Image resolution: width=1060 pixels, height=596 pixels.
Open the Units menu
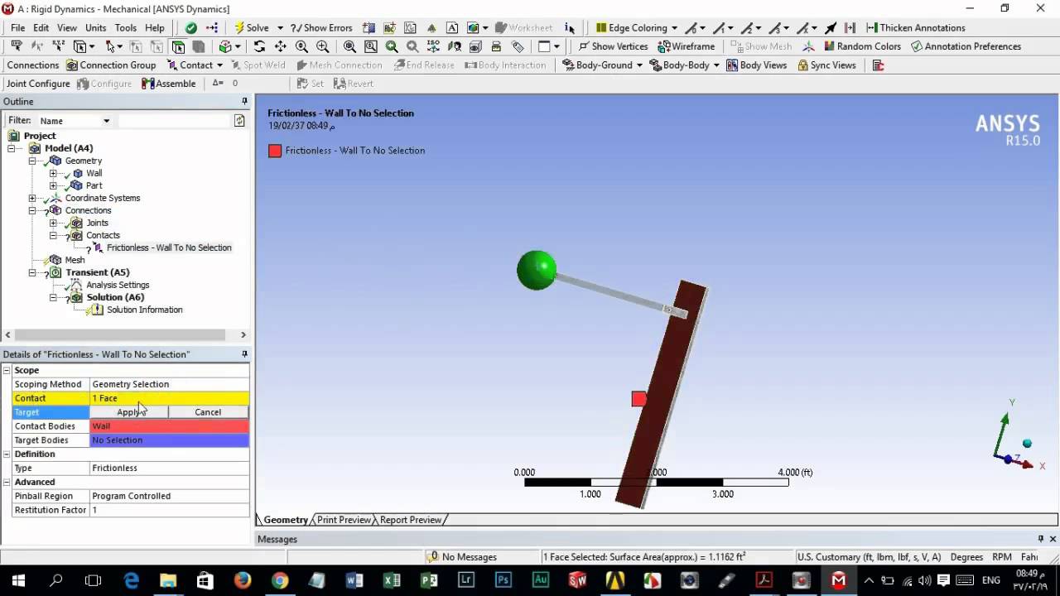tap(95, 27)
